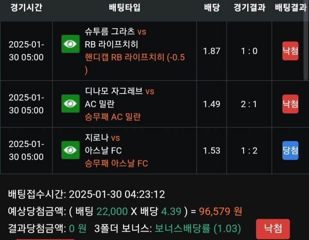Click the 1.87 odds value
Screen dimensions: 309x240
coord(212,51)
